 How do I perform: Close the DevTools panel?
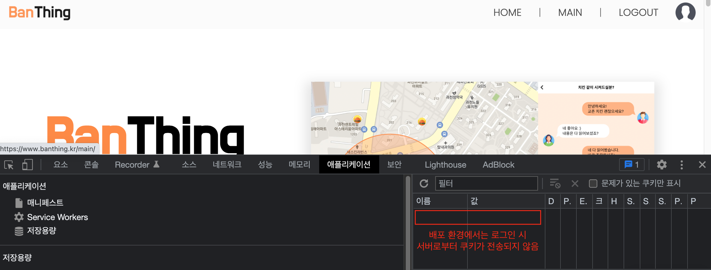pos(702,165)
